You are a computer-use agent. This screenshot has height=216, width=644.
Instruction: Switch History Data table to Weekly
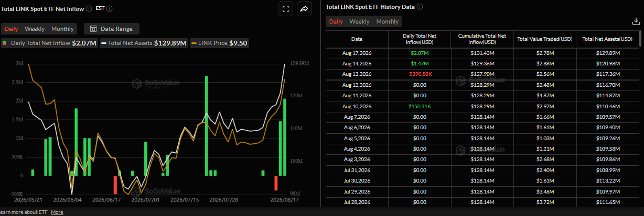[x=359, y=21]
